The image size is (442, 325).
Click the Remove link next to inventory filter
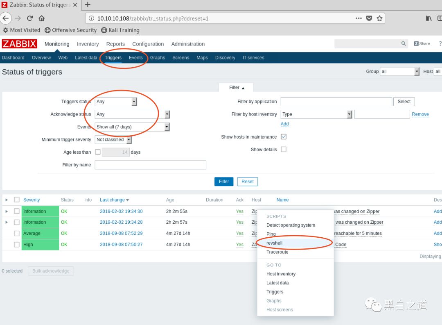(x=420, y=114)
